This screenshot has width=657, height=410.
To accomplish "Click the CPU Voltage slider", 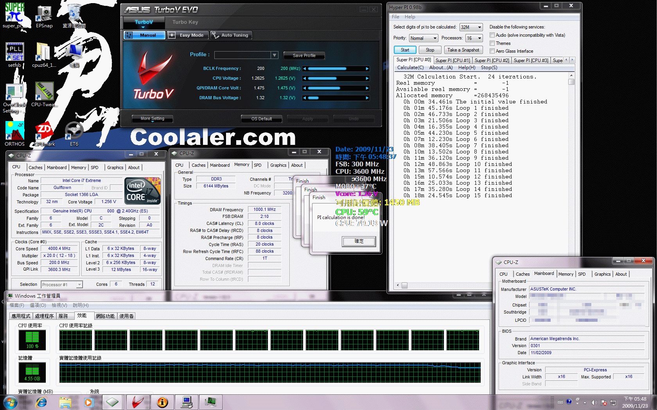I will 336,78.
